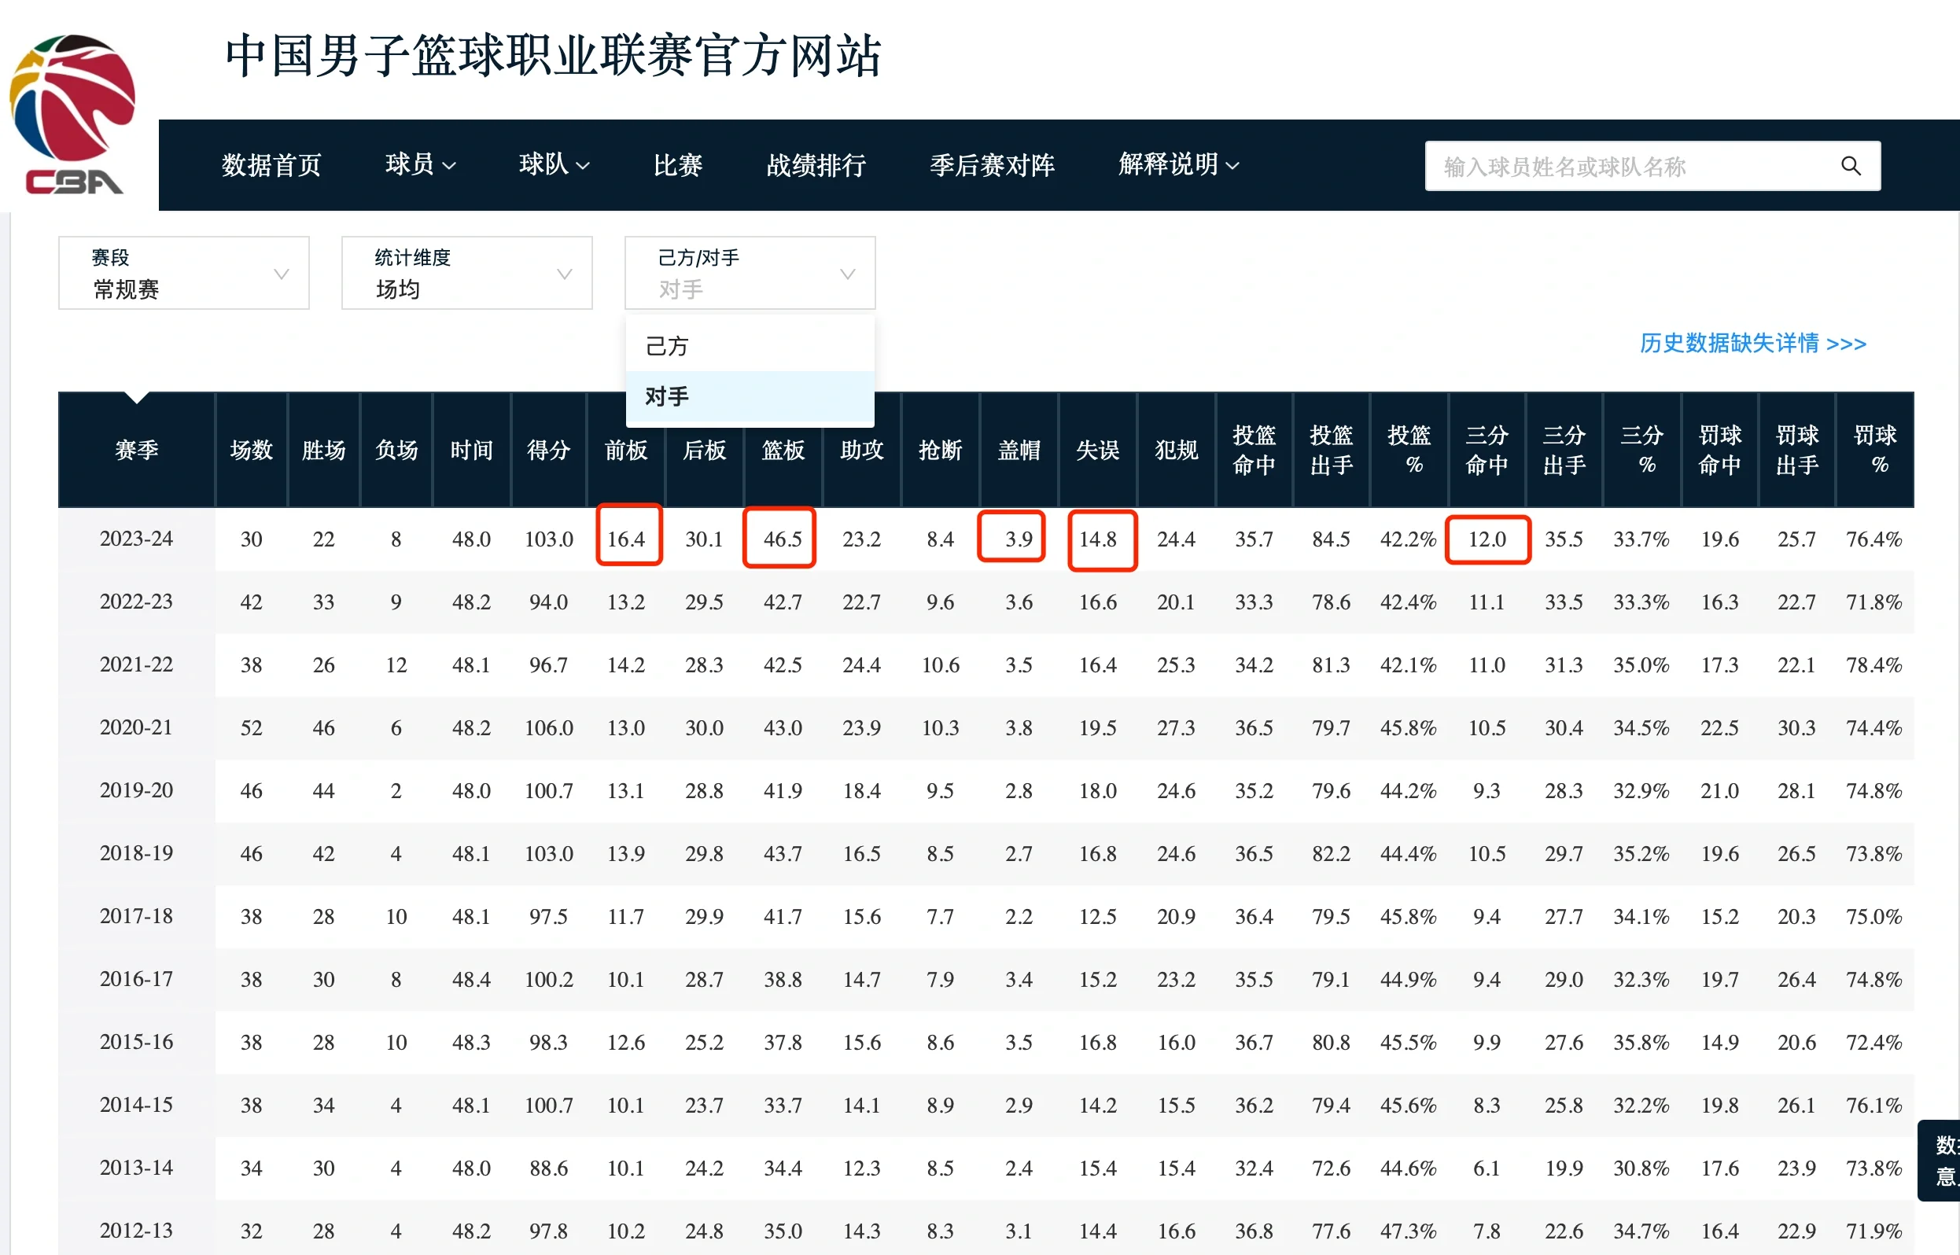Click the chevron next to 解释说明
Screen dimensions: 1960x1255
(x=1232, y=165)
